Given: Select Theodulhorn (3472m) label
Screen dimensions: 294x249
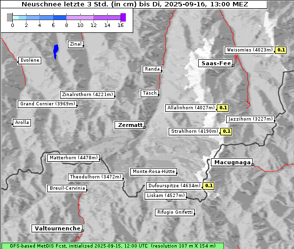Looking at the screenshot, I should (96, 177).
